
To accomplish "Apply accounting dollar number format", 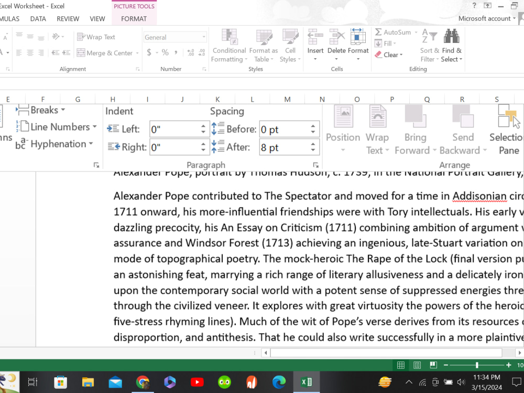I will point(149,52).
